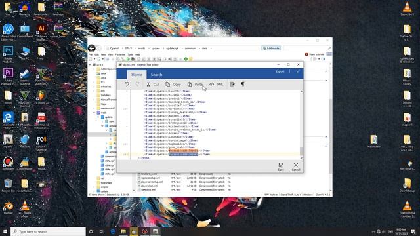Image resolution: width=420 pixels, height=236 pixels.
Task: Open the New folder desktop icon
Action: click(x=374, y=142)
